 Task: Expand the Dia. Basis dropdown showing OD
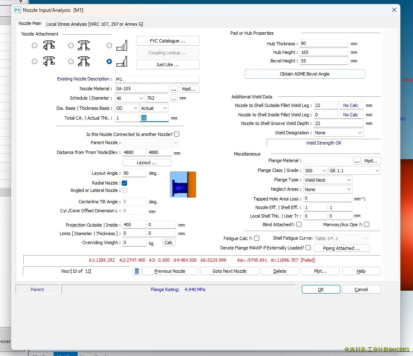(x=127, y=108)
